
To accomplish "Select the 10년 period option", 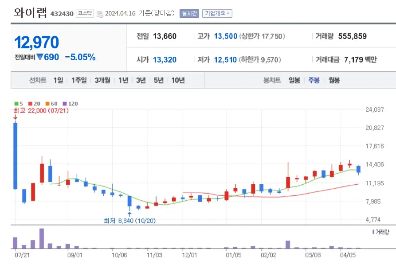I will [x=177, y=81].
